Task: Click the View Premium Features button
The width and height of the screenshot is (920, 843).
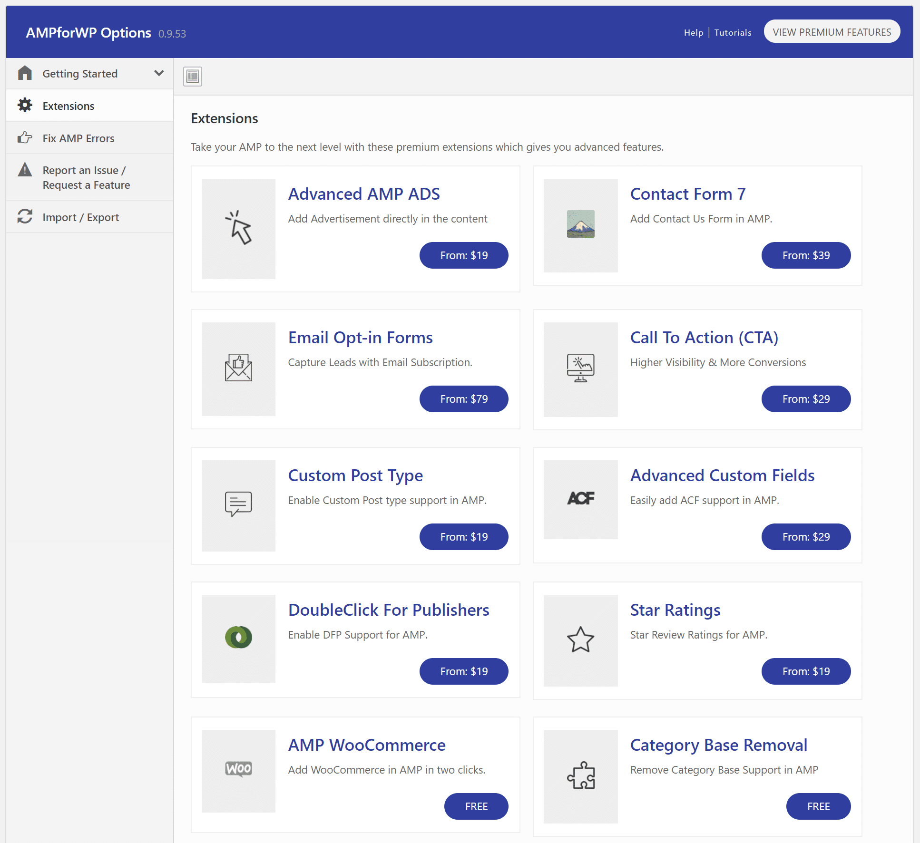Action: pos(831,32)
